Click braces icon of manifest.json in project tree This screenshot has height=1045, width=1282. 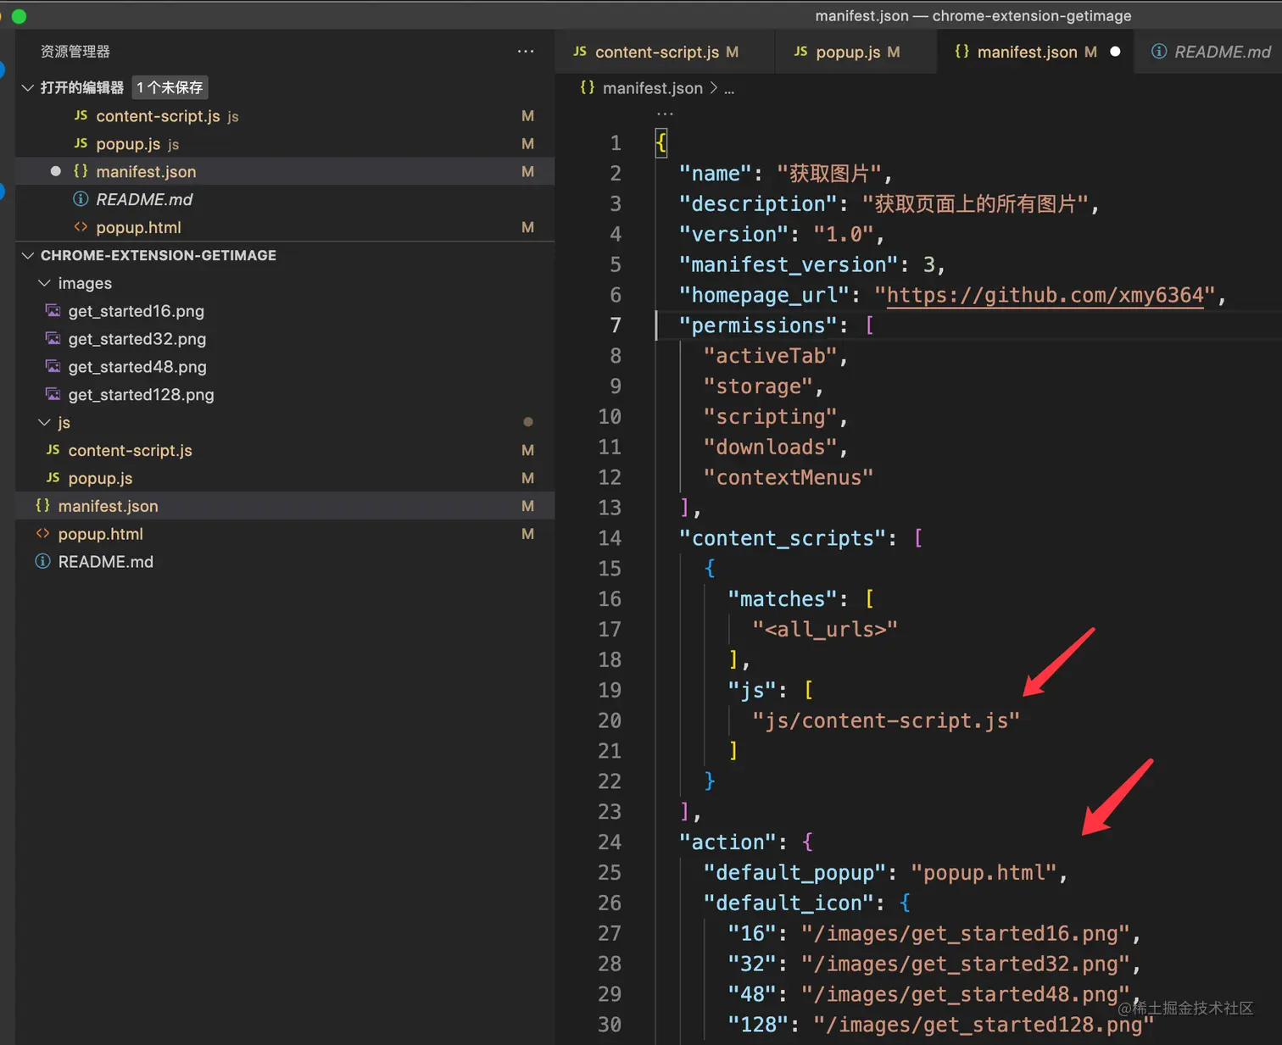click(x=42, y=506)
